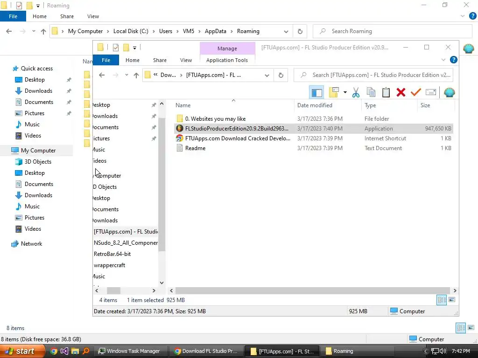Sort files by Size column
Screen dimensions: 478x358
tap(436, 105)
